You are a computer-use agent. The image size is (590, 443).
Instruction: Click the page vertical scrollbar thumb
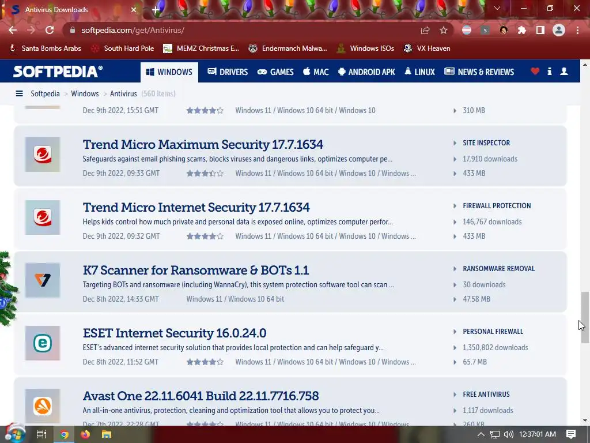click(584, 317)
